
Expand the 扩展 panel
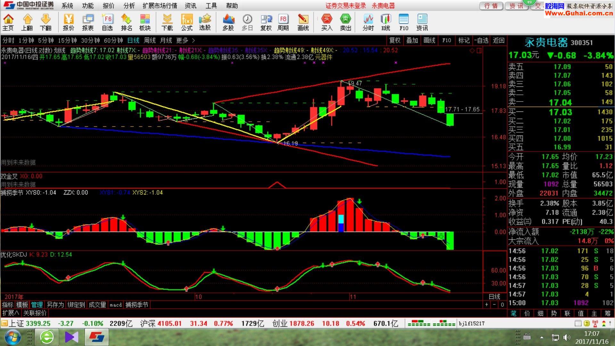(x=11, y=313)
